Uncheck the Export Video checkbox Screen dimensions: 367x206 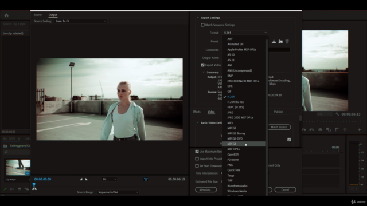202,65
